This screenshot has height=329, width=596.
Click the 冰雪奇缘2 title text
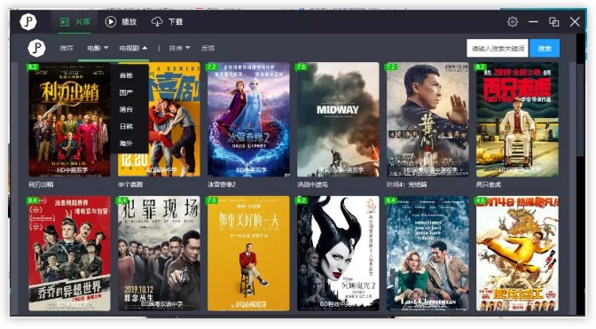pyautogui.click(x=222, y=184)
